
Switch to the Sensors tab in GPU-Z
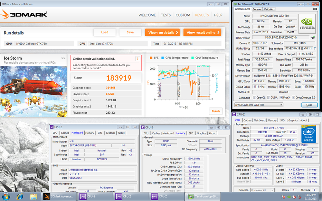257,9
